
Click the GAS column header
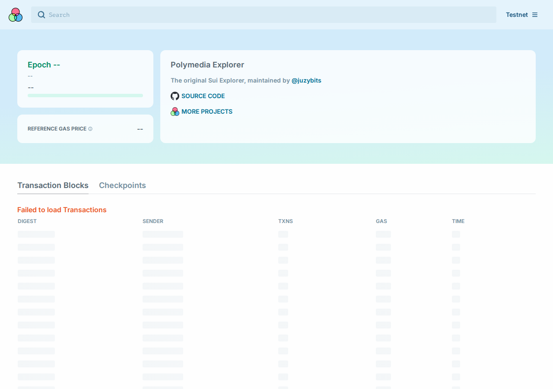381,221
